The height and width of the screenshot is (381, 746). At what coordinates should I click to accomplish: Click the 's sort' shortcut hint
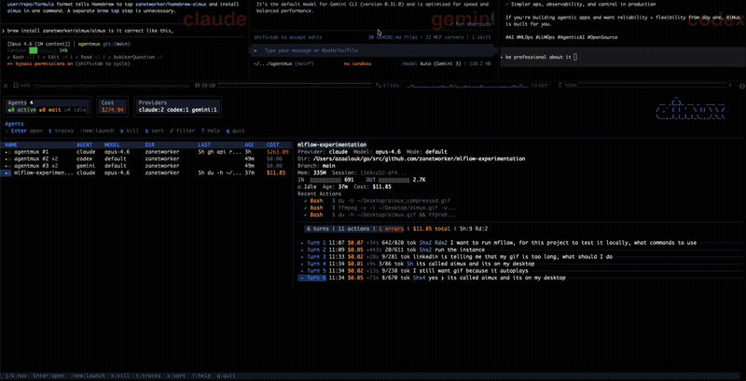pos(153,130)
